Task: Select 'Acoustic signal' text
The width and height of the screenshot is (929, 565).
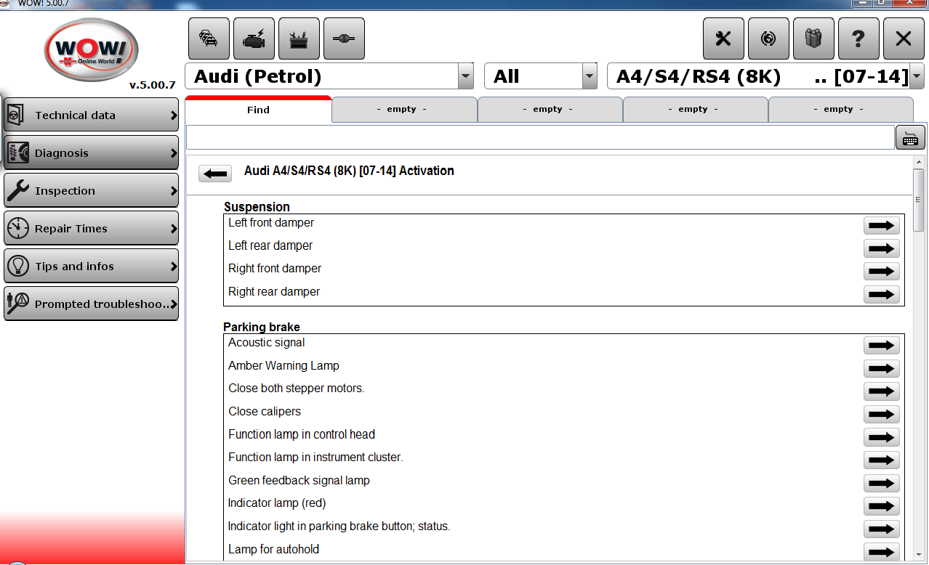Action: [x=267, y=343]
